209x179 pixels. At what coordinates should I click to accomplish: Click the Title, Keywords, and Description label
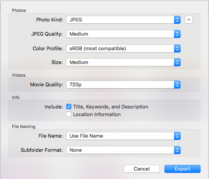(x=111, y=107)
